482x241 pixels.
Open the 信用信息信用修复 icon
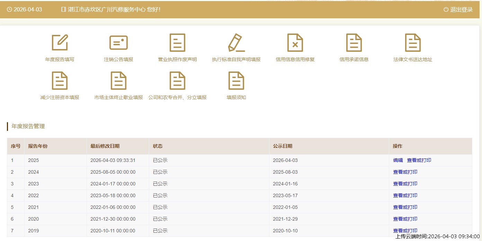(x=295, y=43)
